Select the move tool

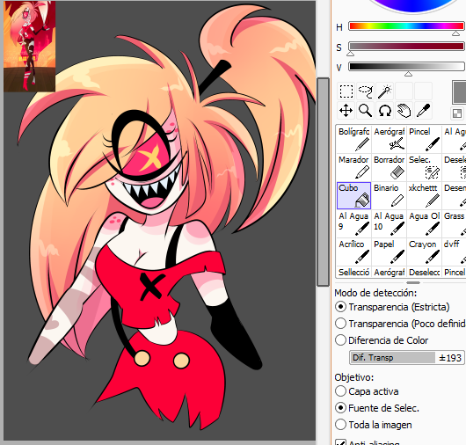[x=346, y=111]
